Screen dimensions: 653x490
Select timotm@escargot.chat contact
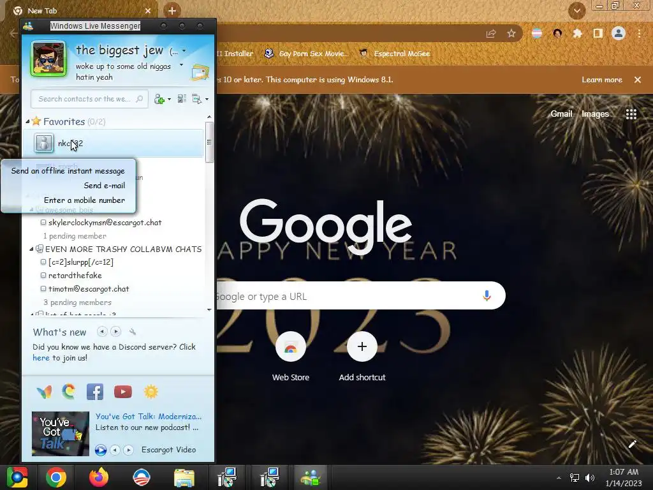(89, 289)
